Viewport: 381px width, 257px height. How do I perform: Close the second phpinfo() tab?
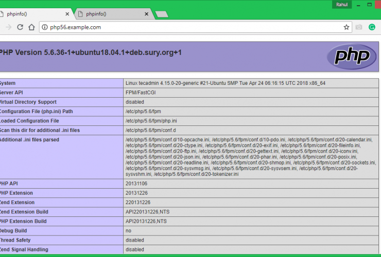(147, 14)
